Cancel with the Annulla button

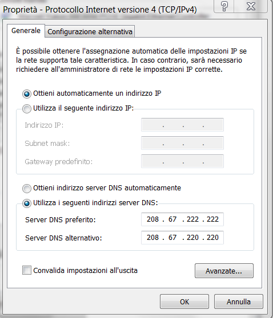(x=239, y=301)
